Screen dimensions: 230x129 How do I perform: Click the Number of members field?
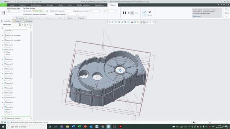68,11
